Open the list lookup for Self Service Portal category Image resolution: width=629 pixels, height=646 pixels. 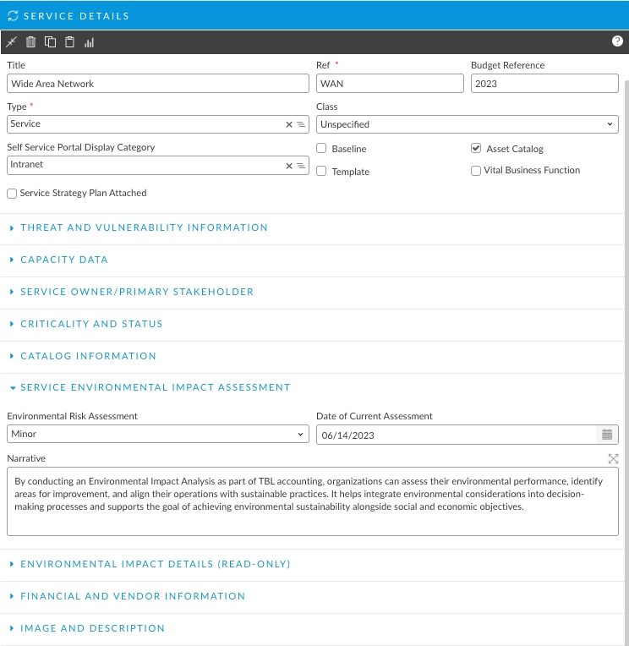coord(300,166)
